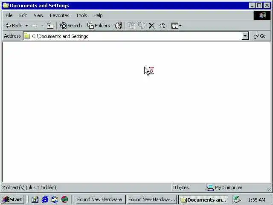Click the Undo toolbar icon

tap(162, 26)
